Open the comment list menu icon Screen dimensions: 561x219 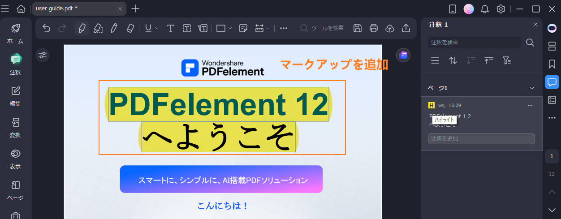(x=435, y=60)
